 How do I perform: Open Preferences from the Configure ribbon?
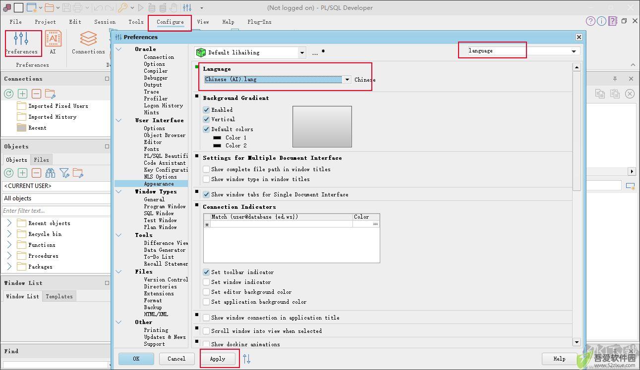21,43
